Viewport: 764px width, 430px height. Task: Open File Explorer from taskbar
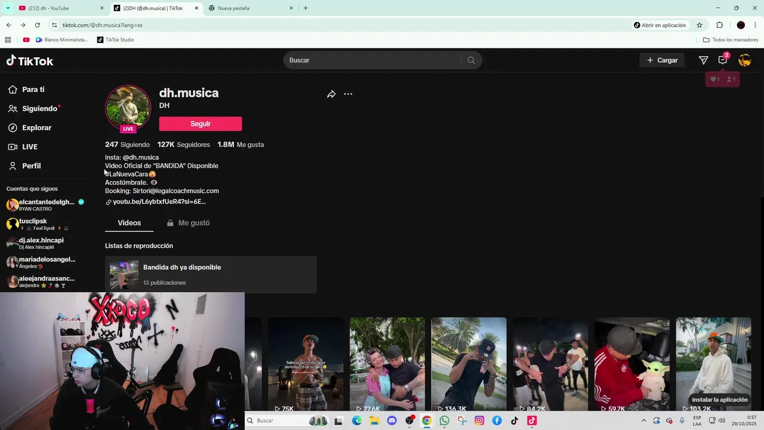pos(374,420)
